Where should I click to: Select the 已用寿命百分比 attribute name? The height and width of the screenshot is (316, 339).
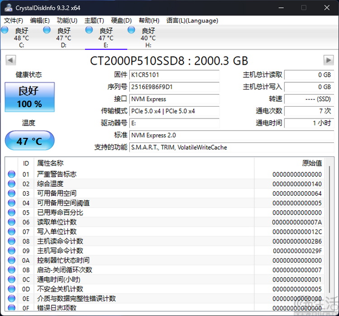[x=60, y=212]
